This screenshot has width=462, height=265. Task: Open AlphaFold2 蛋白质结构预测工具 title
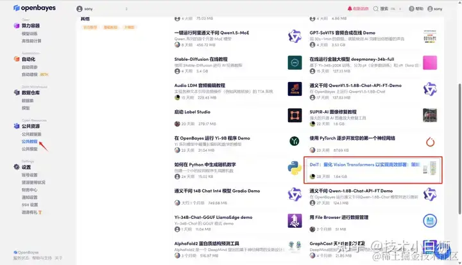pos(207,243)
